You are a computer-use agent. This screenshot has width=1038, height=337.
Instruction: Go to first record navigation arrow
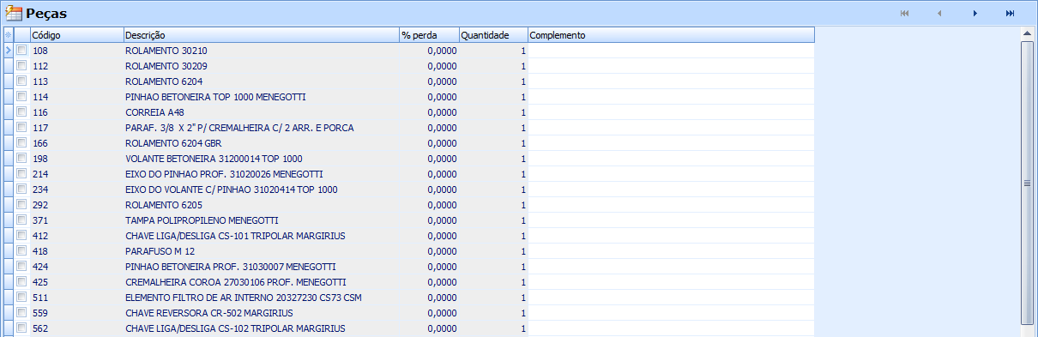[904, 13]
